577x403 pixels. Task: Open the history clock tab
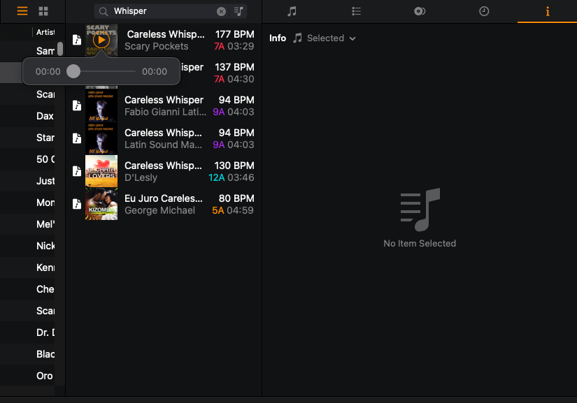pyautogui.click(x=483, y=11)
